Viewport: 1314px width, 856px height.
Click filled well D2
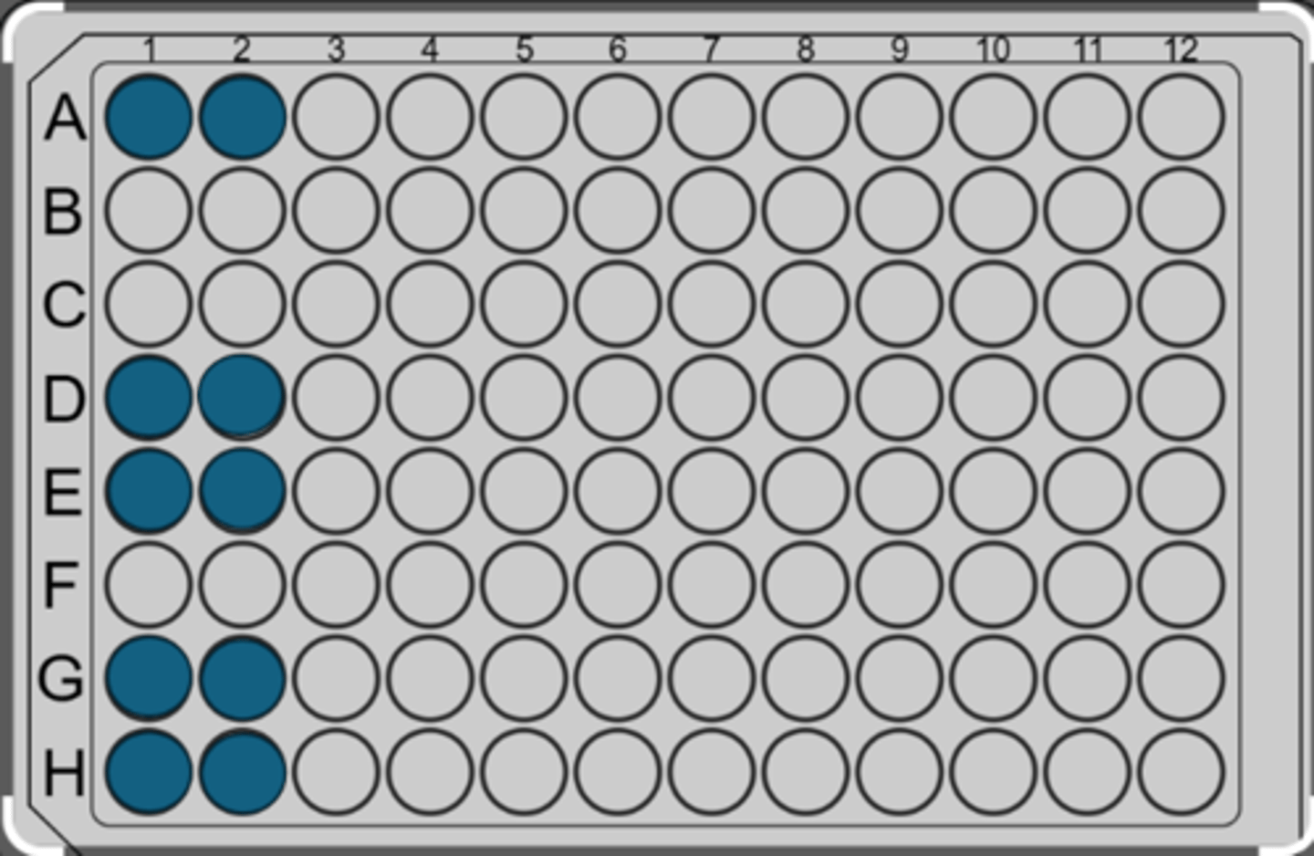click(x=242, y=398)
